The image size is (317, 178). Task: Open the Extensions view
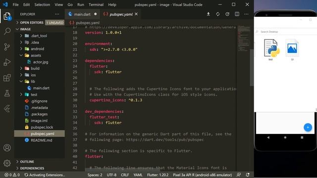[7, 78]
